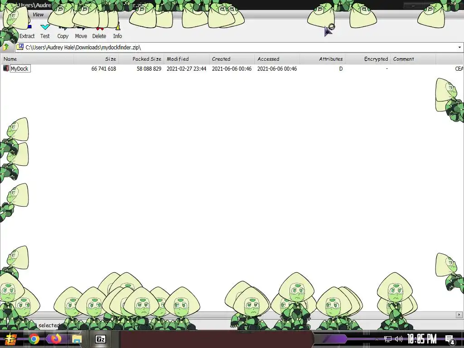
Task: Click modified date 2021-02-27 23:44
Action: coord(186,69)
